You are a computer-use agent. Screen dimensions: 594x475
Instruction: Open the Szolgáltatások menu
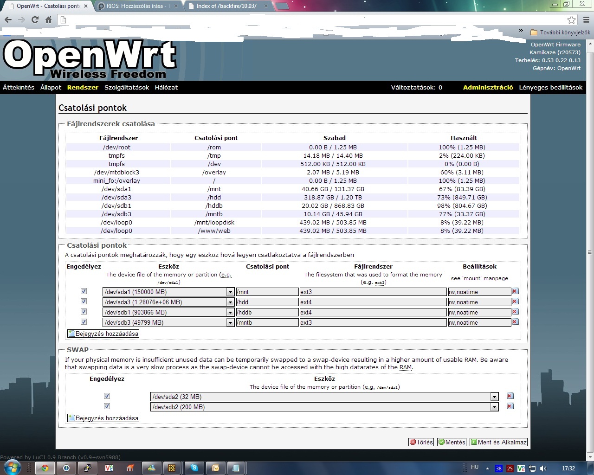coord(127,87)
